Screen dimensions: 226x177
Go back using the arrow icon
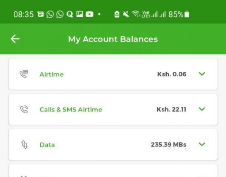pyautogui.click(x=15, y=39)
